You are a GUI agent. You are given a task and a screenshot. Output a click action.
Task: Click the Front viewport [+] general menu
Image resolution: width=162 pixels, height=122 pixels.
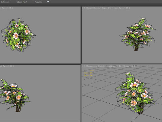pyautogui.click(x=84, y=8)
